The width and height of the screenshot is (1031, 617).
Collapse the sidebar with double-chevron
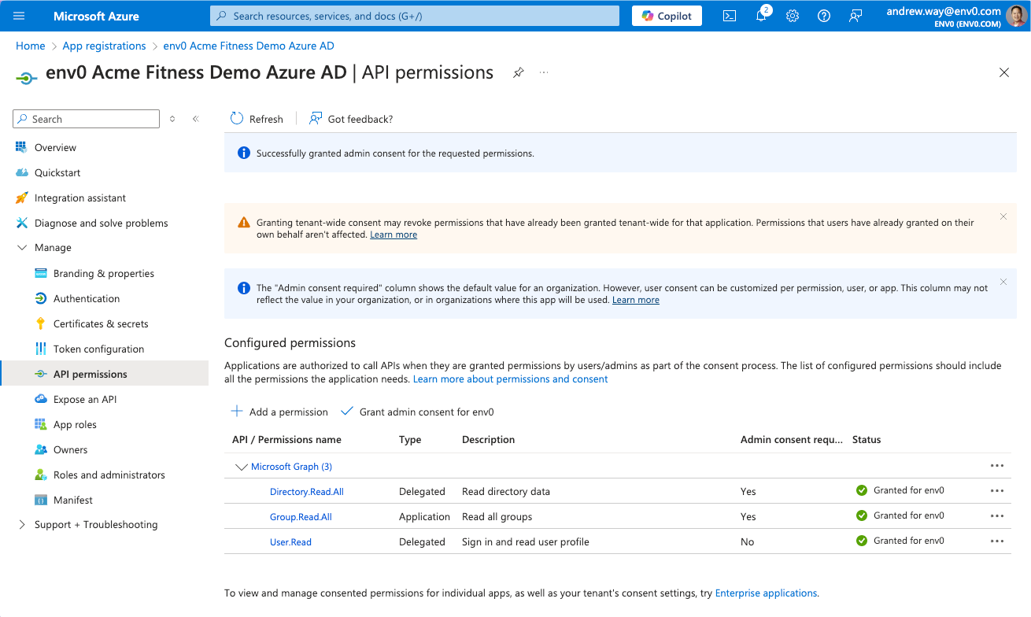pyautogui.click(x=196, y=119)
